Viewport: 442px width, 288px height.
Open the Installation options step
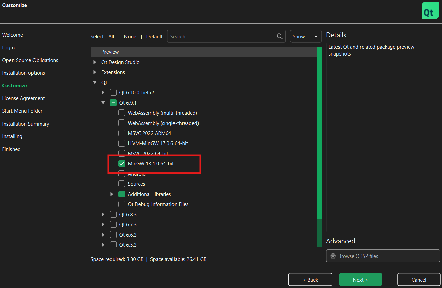pyautogui.click(x=23, y=73)
